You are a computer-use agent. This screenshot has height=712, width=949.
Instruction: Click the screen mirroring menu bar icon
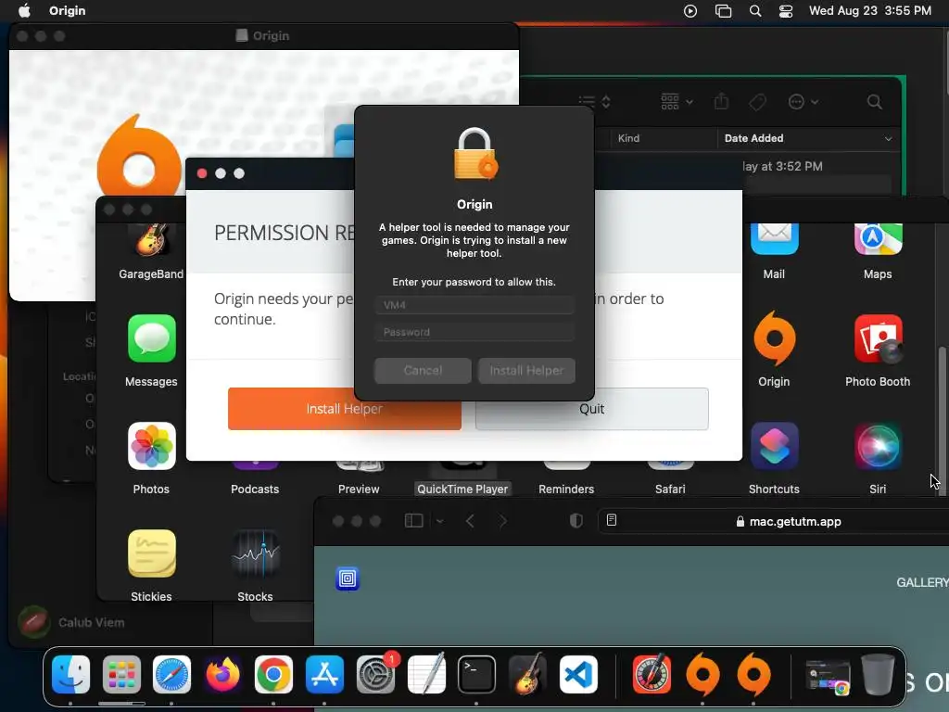tap(723, 11)
